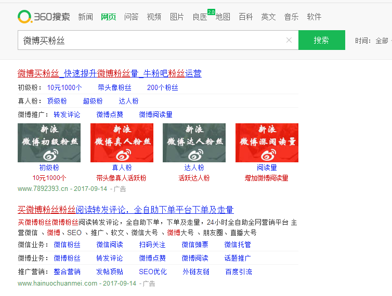The height and width of the screenshot is (296, 392).
Task: Click the 微博达人粉丝 thumbnail image
Action: click(194, 143)
